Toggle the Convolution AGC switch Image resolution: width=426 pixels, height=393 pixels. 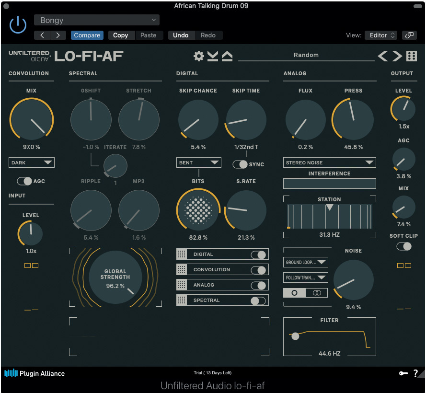[24, 181]
